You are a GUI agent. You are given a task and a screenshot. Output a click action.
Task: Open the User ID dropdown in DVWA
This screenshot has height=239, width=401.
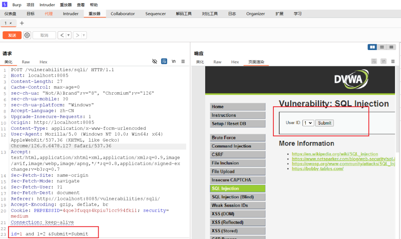click(308, 123)
